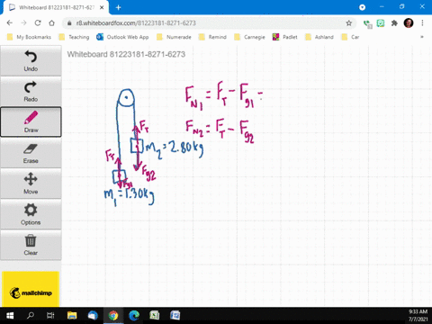The width and height of the screenshot is (432, 324).
Task: Open the Numerade bookmarks folder
Action: click(x=174, y=37)
